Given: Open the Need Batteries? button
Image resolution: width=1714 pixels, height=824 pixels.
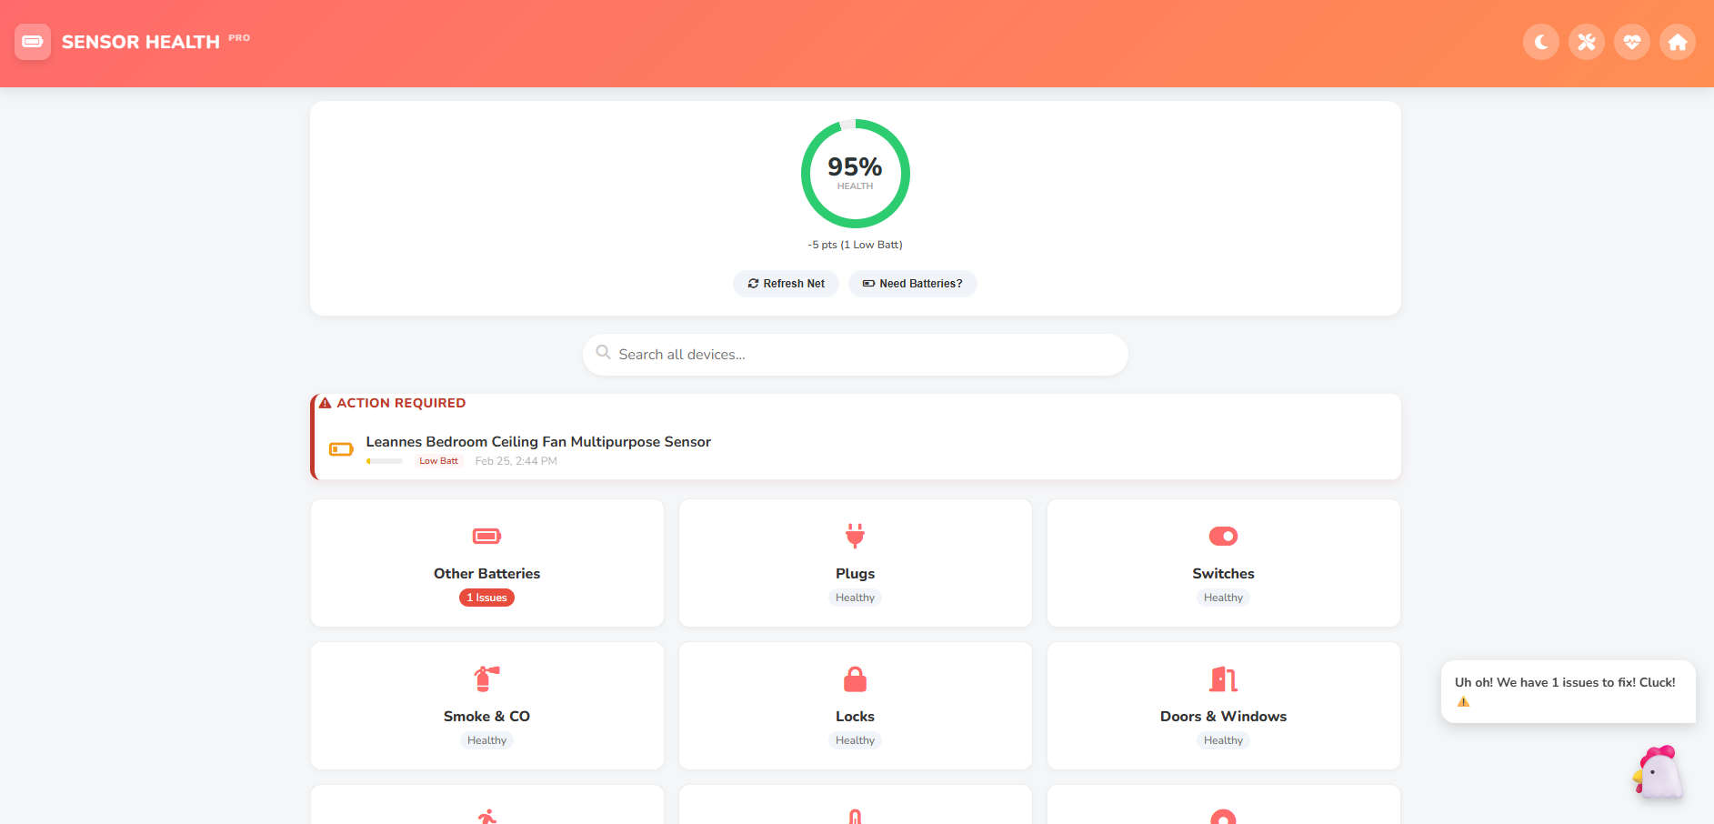Looking at the screenshot, I should pos(913,284).
